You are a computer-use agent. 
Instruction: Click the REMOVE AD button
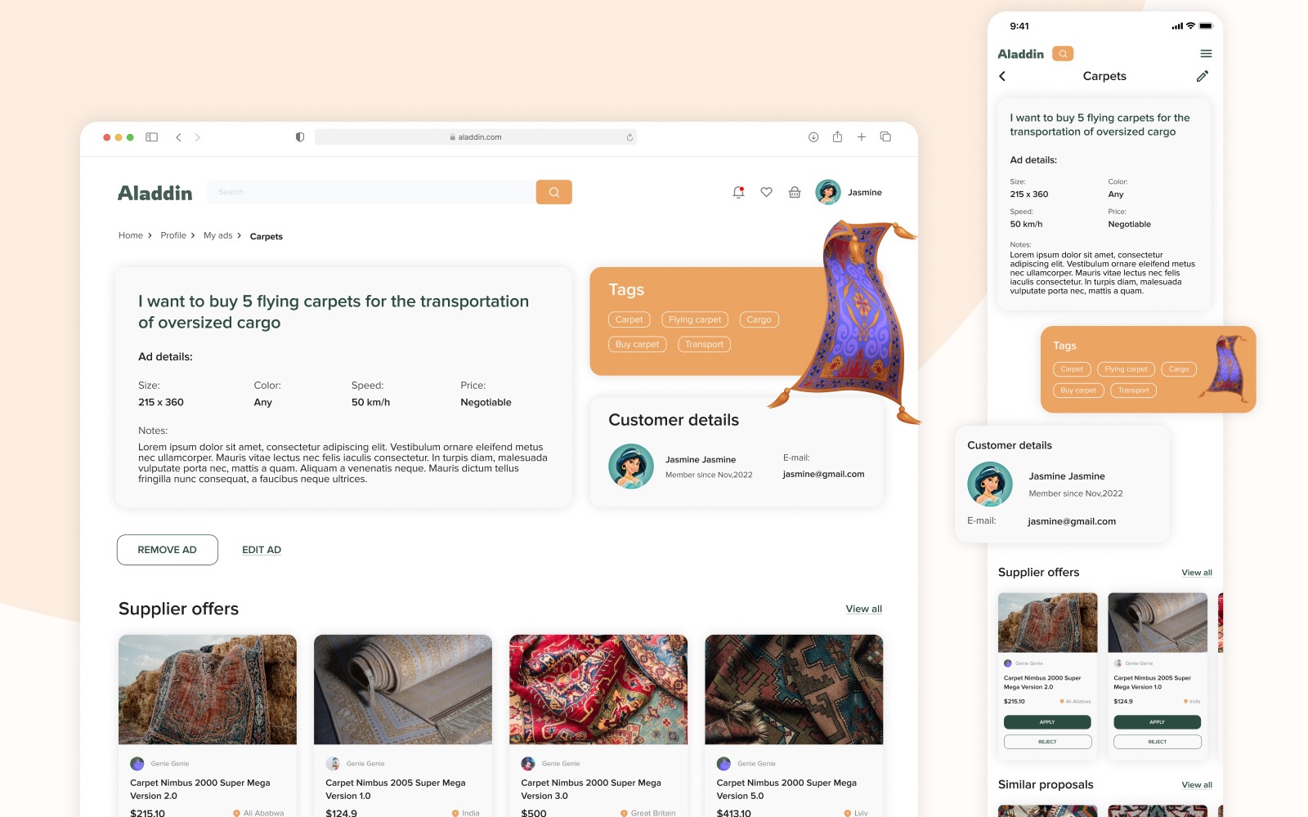[167, 549]
